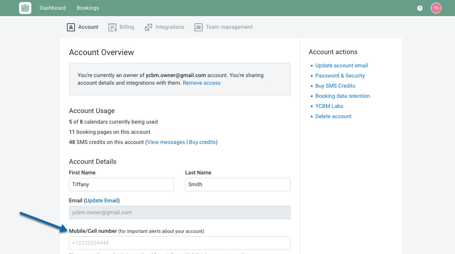455x254 pixels.
Task: Open Update account email
Action: pos(341,65)
